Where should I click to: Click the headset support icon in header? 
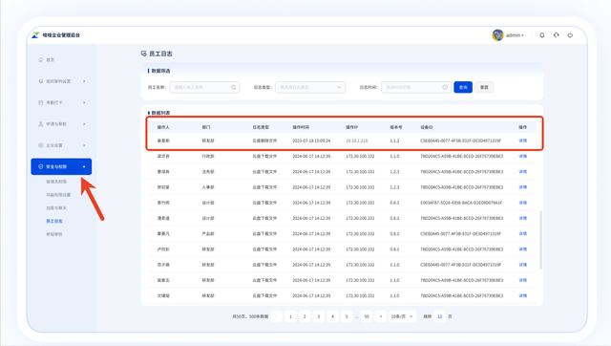pyautogui.click(x=556, y=35)
